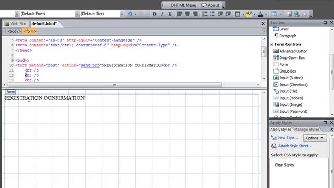Apply the text highlight color
The image size is (334, 188).
click(x=248, y=14)
